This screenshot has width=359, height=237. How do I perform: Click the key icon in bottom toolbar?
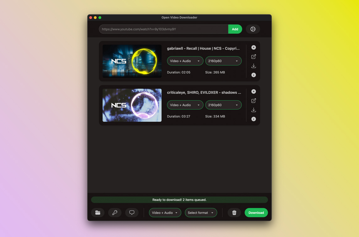[x=115, y=213]
